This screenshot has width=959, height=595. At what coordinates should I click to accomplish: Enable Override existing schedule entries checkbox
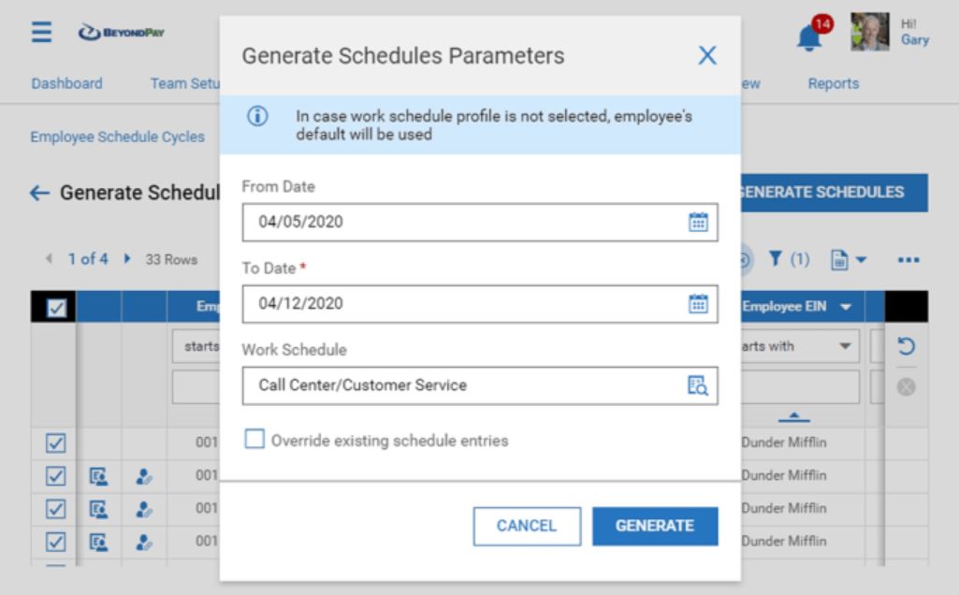(x=254, y=440)
